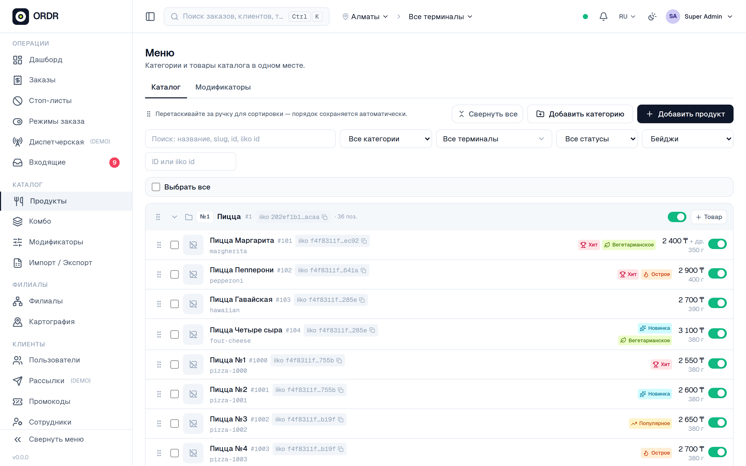This screenshot has height=466, width=746.
Task: Focus the product search input field
Action: (240, 139)
